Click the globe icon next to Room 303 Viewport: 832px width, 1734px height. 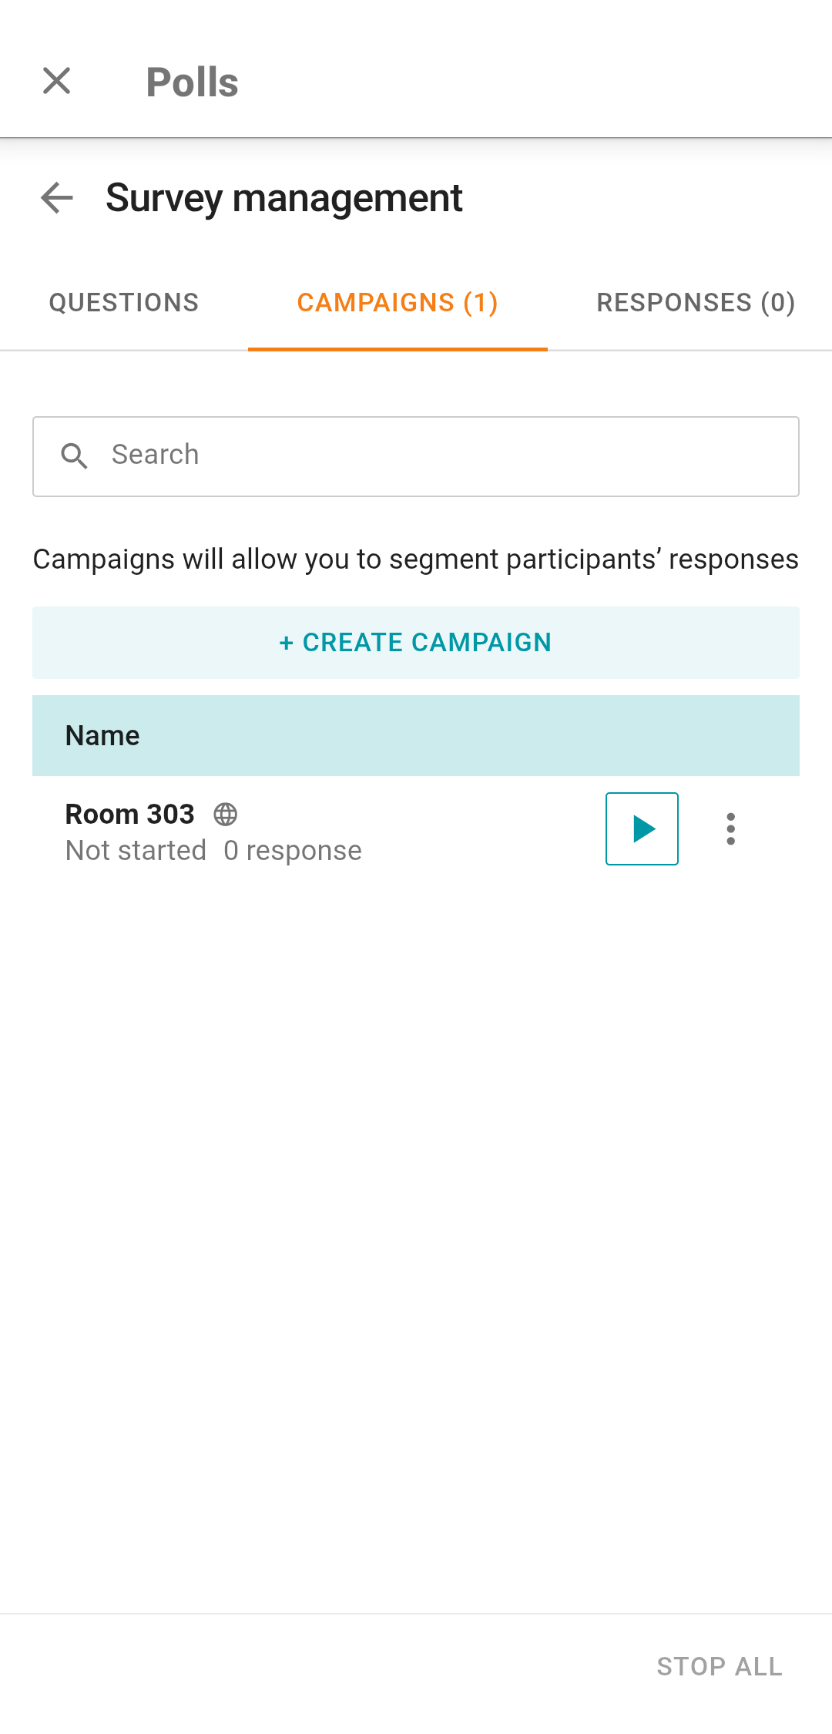tap(226, 814)
